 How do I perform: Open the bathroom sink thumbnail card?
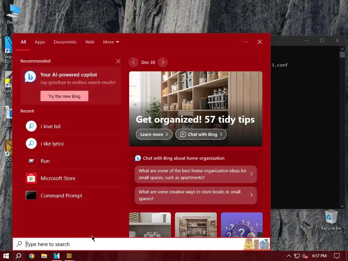tap(150, 225)
